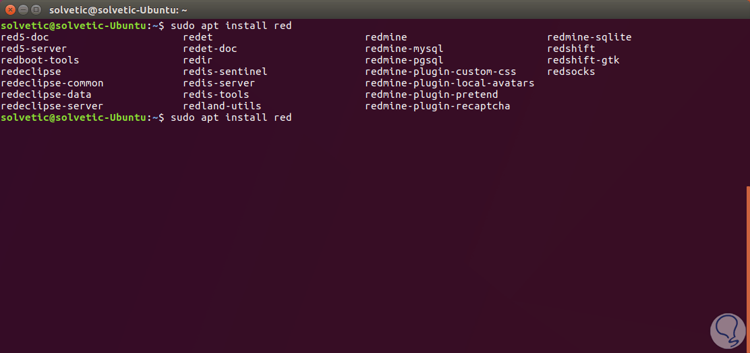
Task: Click the solvetic@solvetic-Ubuntu window title
Action: point(118,10)
